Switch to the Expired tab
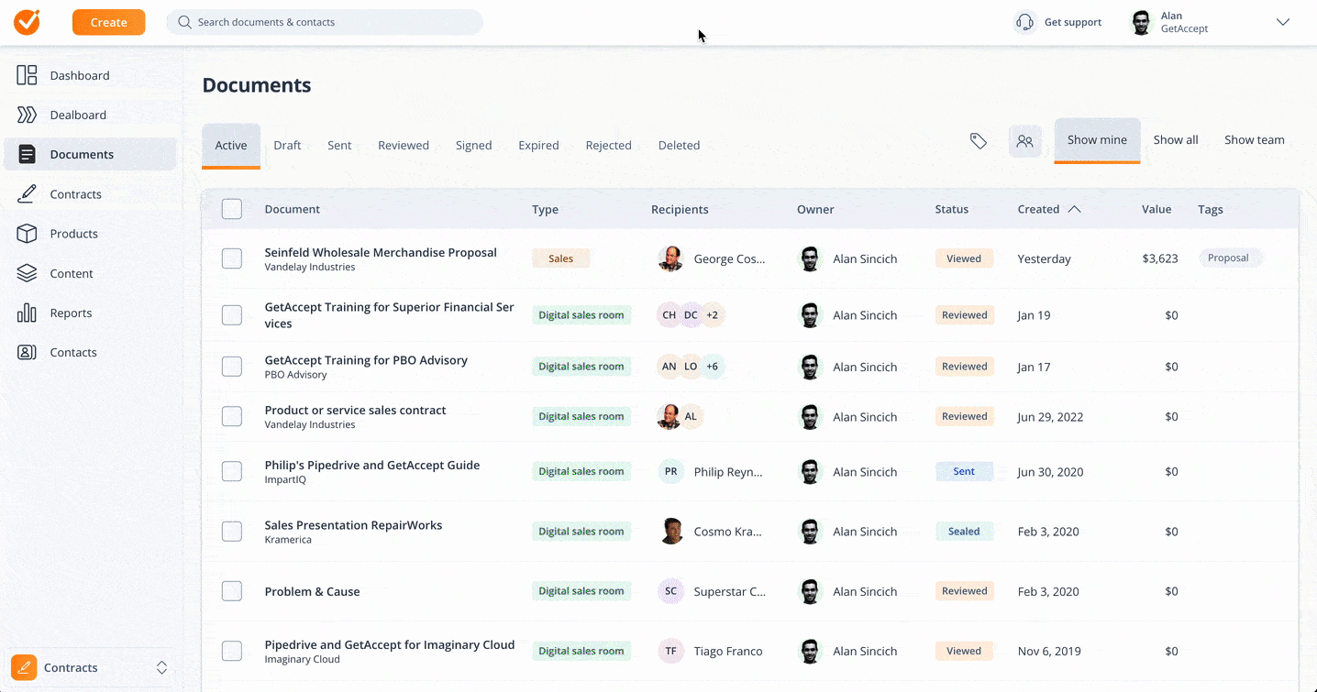 click(538, 145)
